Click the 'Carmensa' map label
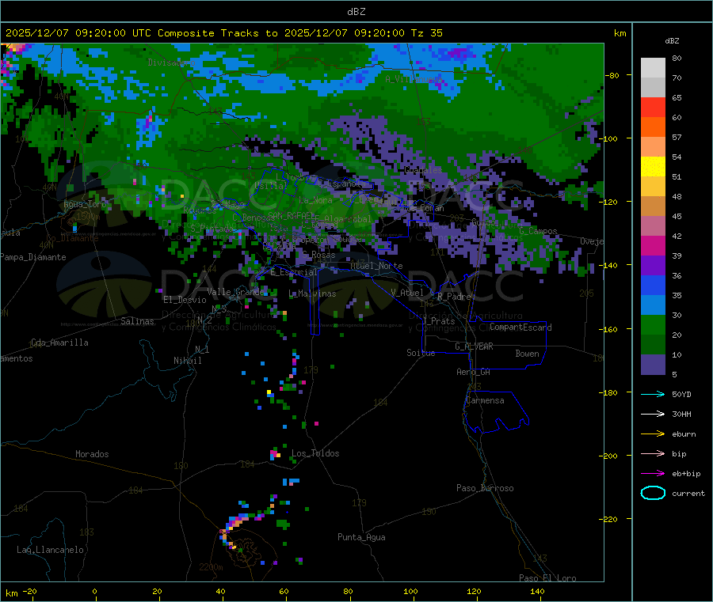 point(485,400)
